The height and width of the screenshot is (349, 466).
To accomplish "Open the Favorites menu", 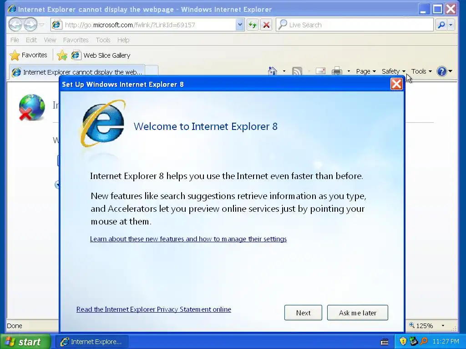I will pos(76,40).
